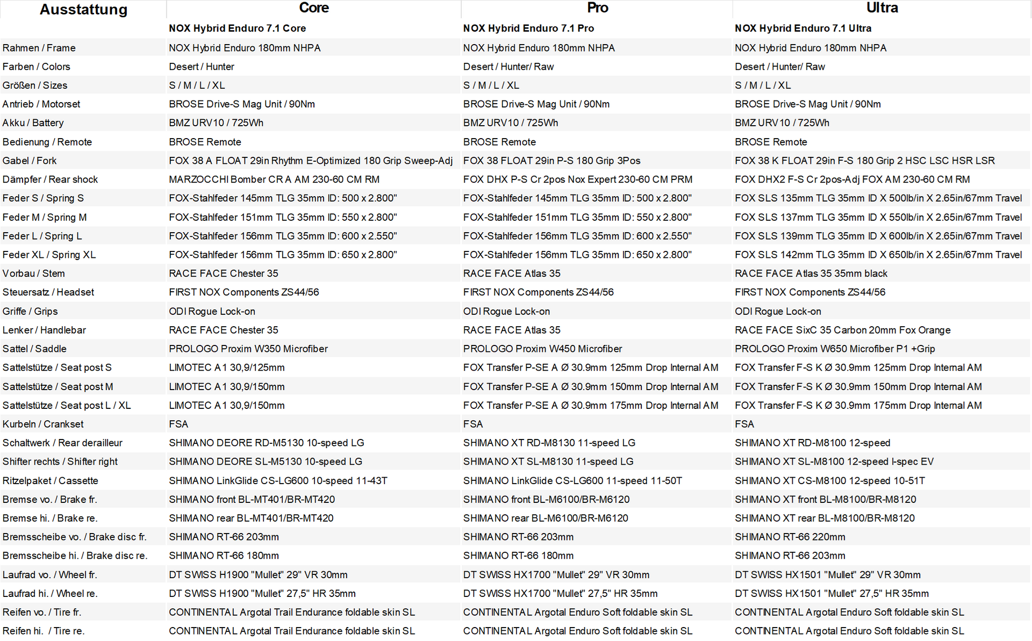Click FOX 38 FLOAT 29in P-S fork cell
This screenshot has height=641, width=1032.
tap(552, 161)
